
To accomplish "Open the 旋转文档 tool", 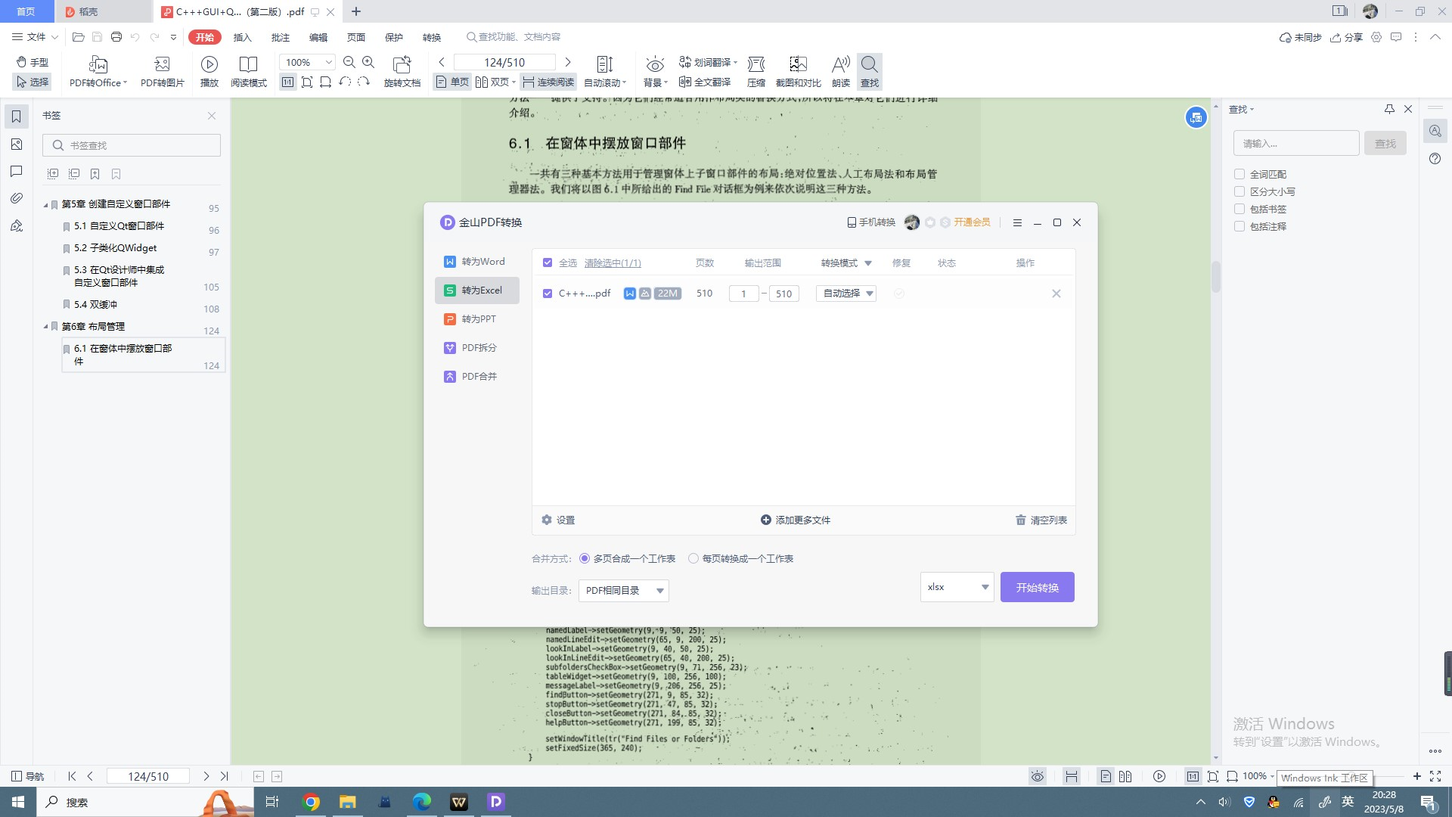I will pyautogui.click(x=402, y=72).
